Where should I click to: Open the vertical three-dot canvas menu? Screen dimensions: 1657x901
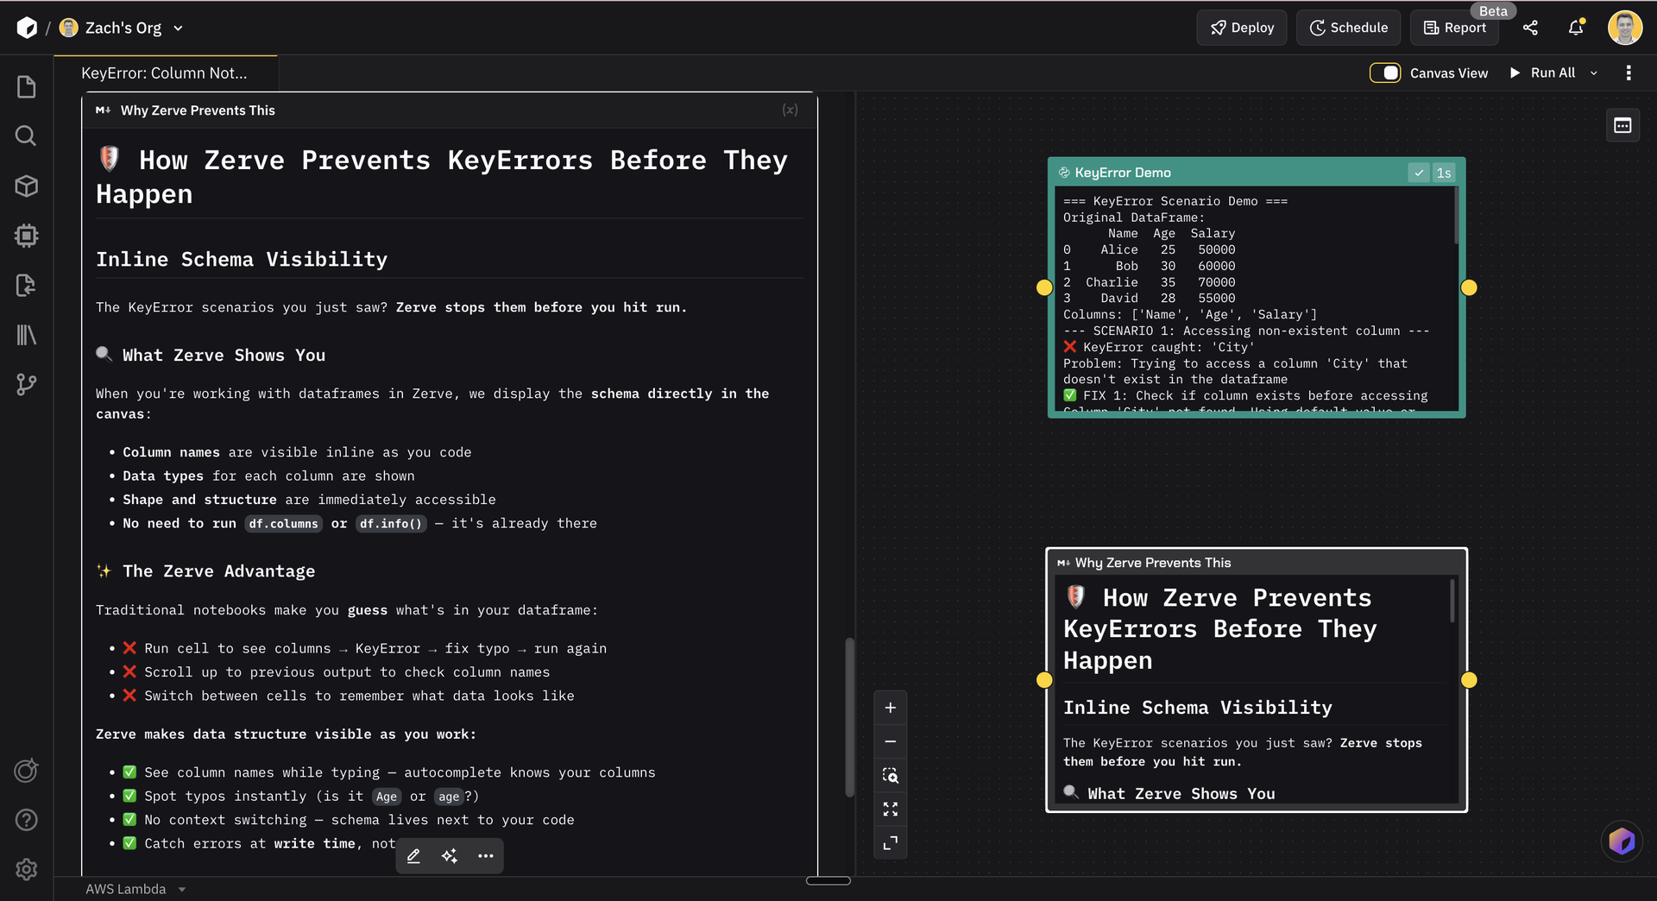click(x=1629, y=73)
